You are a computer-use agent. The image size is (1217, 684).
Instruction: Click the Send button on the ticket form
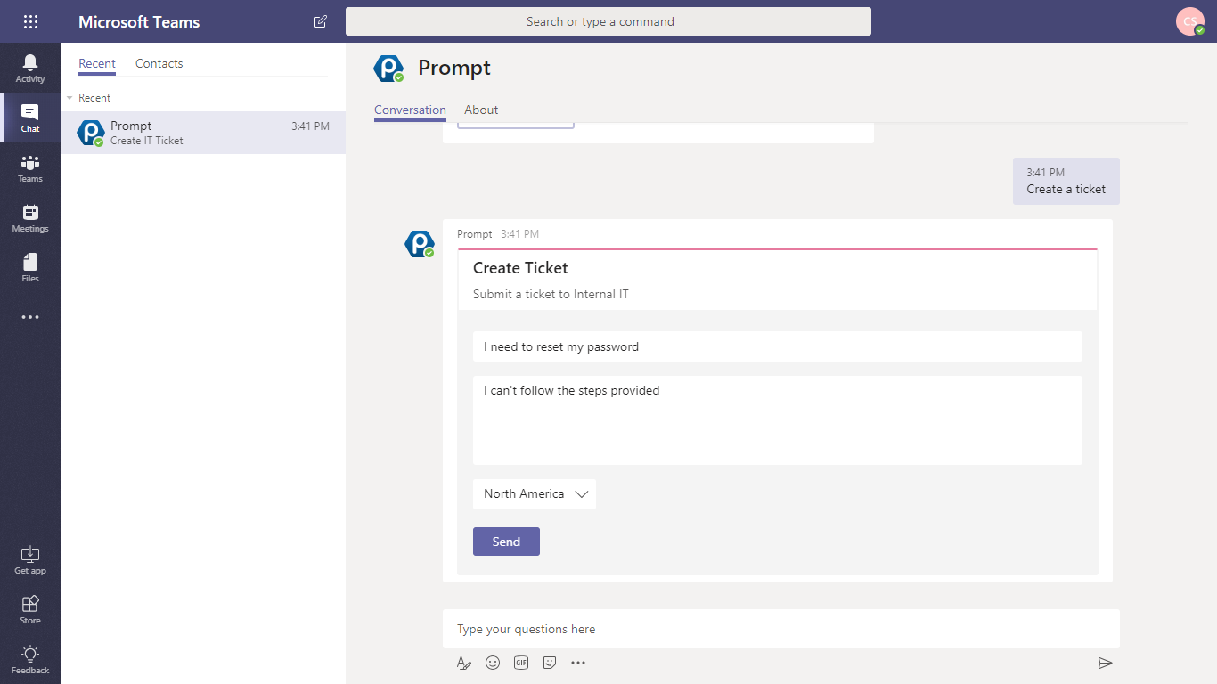coord(506,541)
